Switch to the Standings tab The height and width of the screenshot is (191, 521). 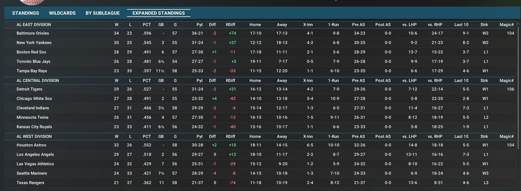[26, 13]
